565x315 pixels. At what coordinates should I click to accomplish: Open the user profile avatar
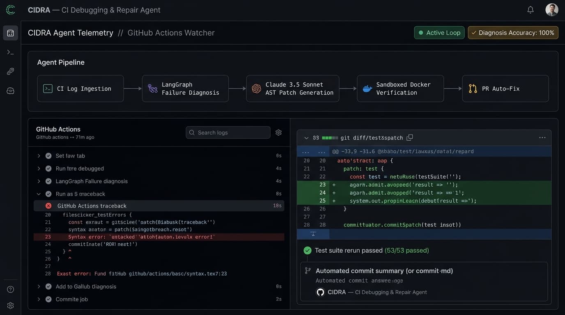(552, 10)
